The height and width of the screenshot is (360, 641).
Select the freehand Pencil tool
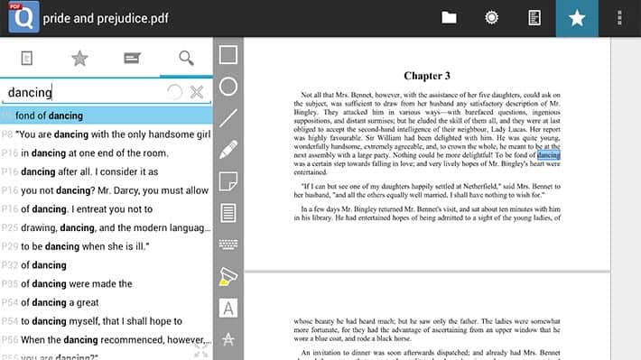tap(228, 150)
